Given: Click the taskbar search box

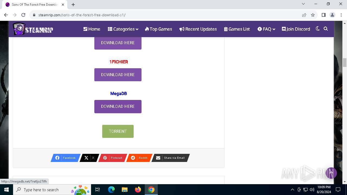Looking at the screenshot, I should tap(52, 190).
